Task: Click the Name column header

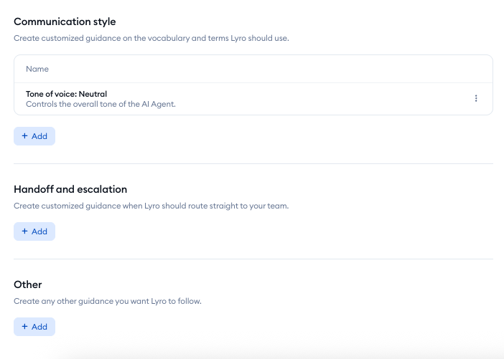Action: tap(37, 69)
